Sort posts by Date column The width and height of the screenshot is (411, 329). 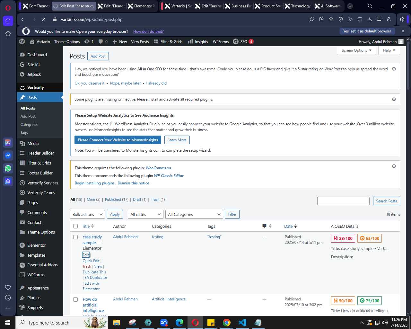(290, 226)
